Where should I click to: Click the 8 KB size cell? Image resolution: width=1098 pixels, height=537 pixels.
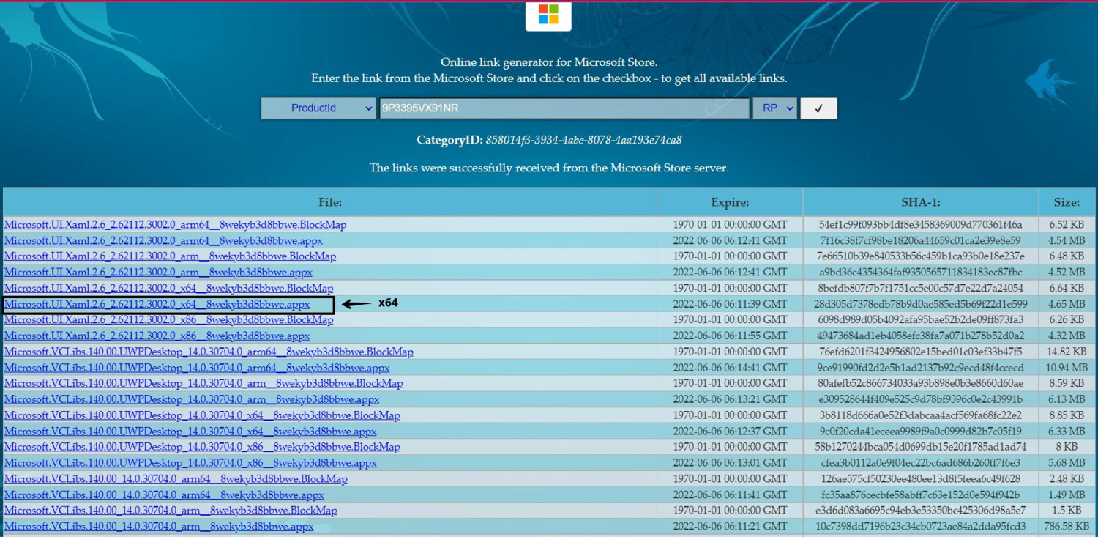click(1067, 447)
